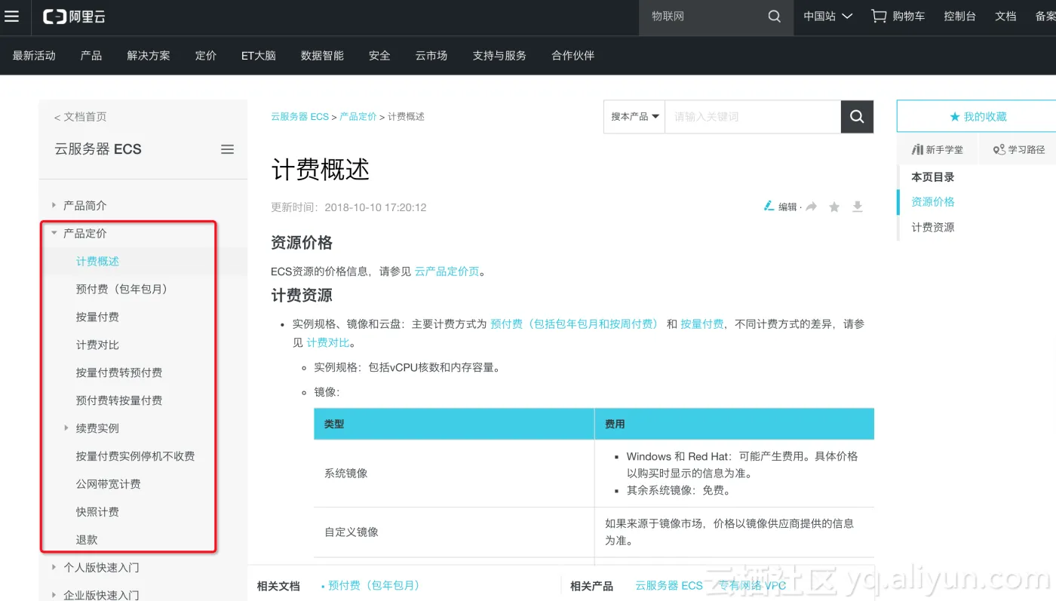This screenshot has width=1056, height=601.
Task: Open 合作伙伴 navigation menu
Action: coord(573,56)
